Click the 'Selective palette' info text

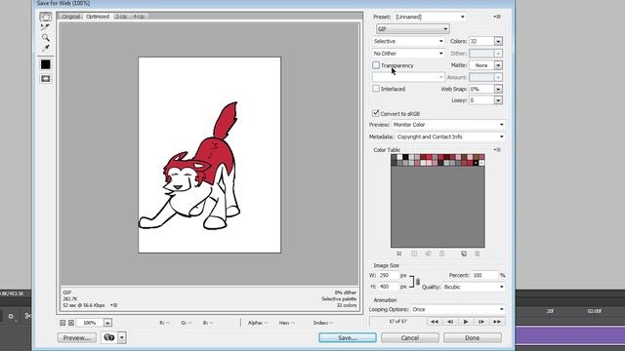[x=339, y=299]
